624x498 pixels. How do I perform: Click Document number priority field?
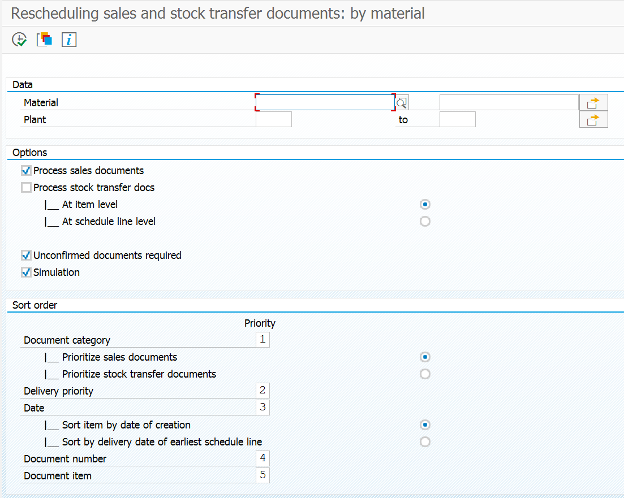coord(262,458)
